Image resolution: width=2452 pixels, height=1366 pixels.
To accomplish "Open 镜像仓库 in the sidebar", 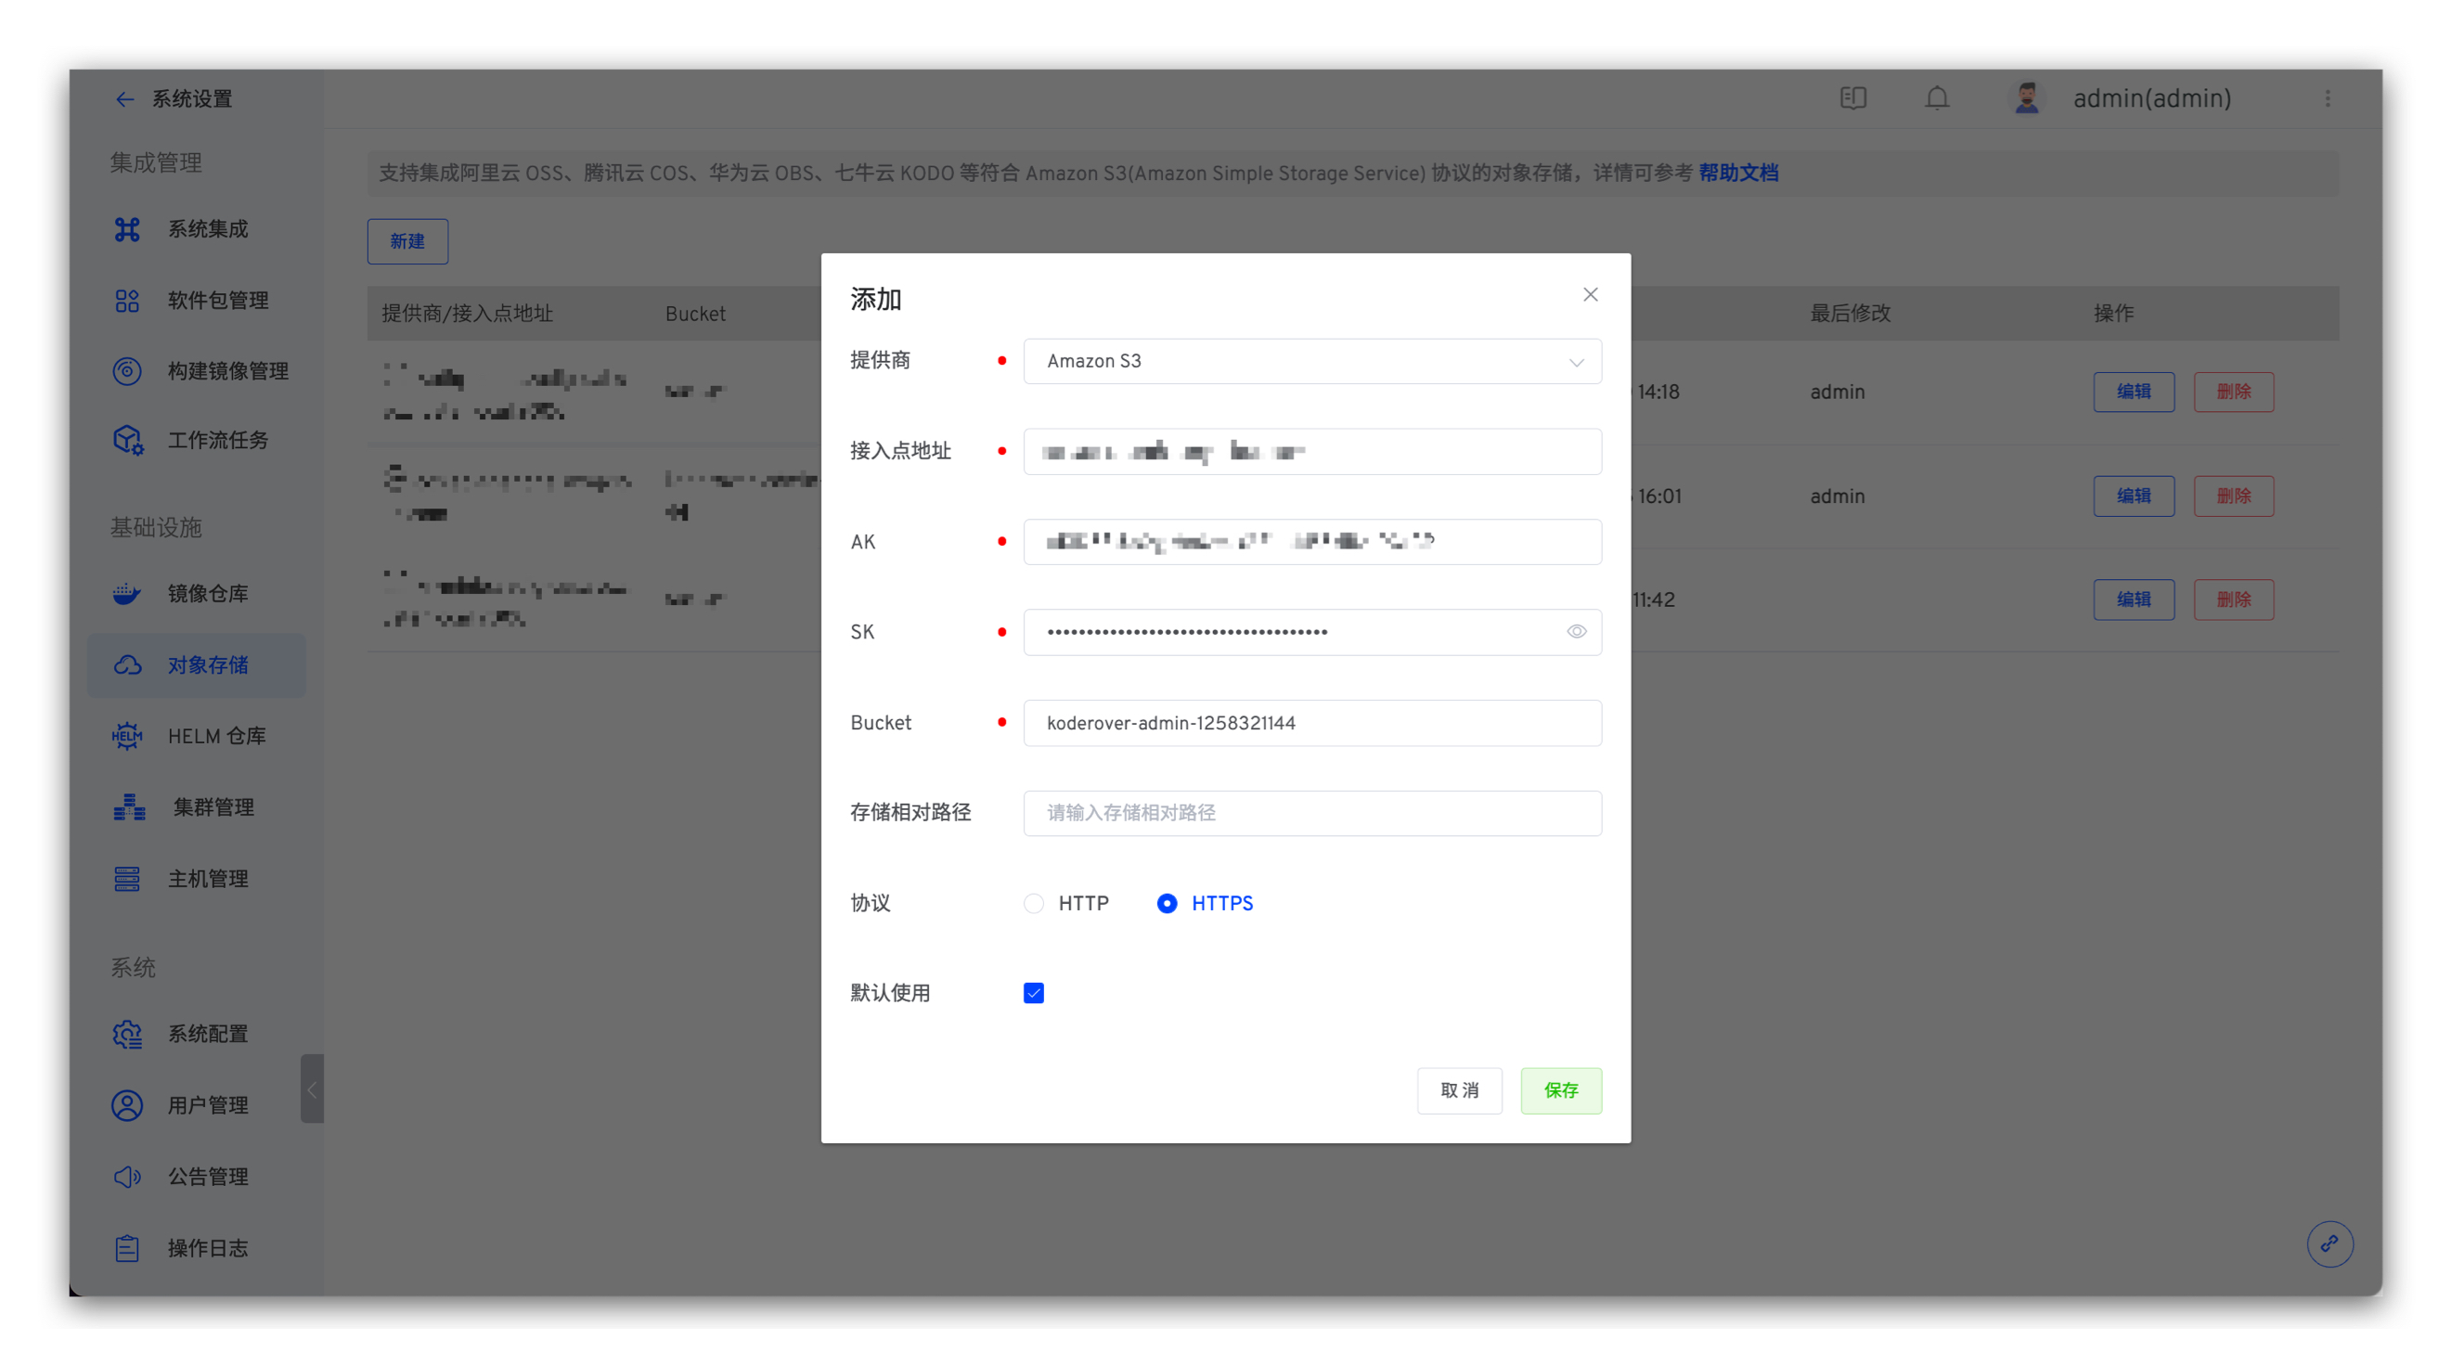I will (208, 593).
